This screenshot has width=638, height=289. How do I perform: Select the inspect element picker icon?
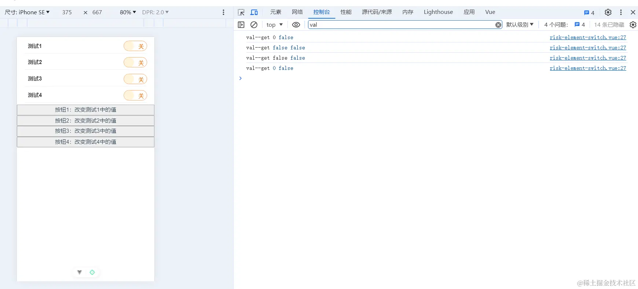tap(241, 12)
